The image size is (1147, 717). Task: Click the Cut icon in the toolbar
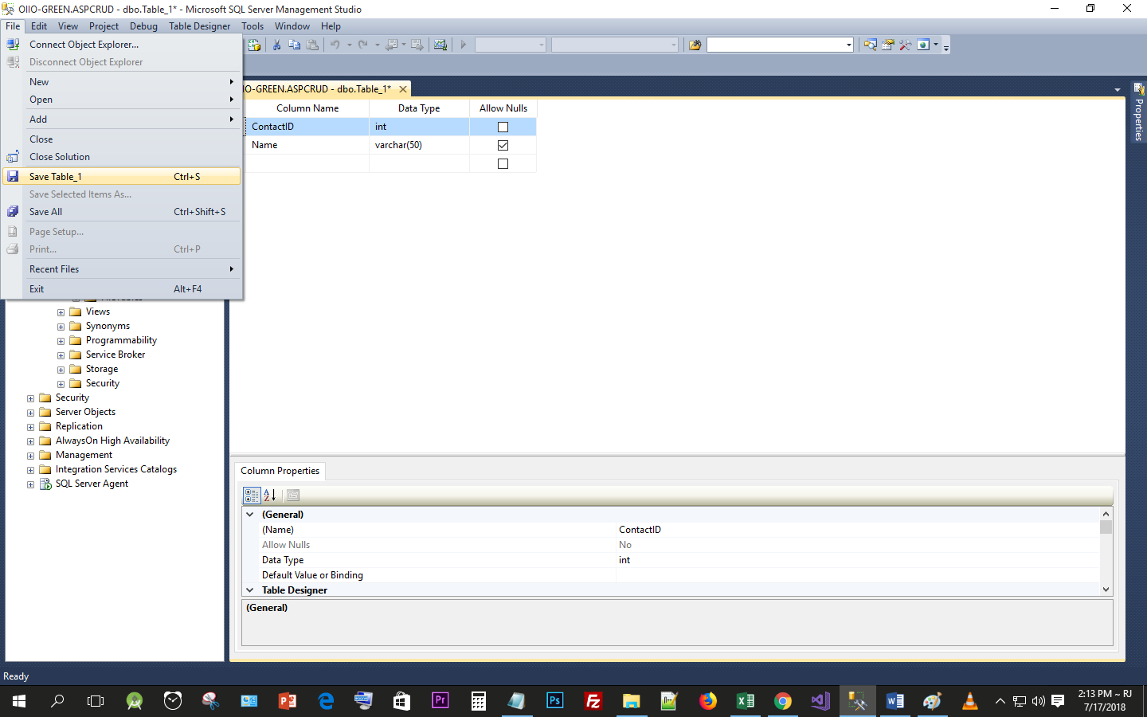coord(276,45)
